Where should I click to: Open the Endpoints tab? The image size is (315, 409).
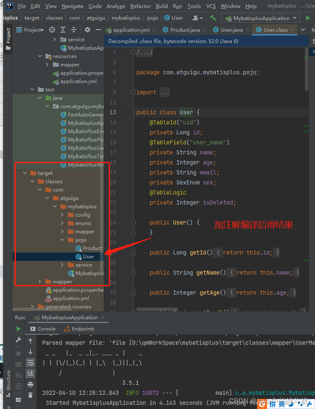(x=79, y=329)
